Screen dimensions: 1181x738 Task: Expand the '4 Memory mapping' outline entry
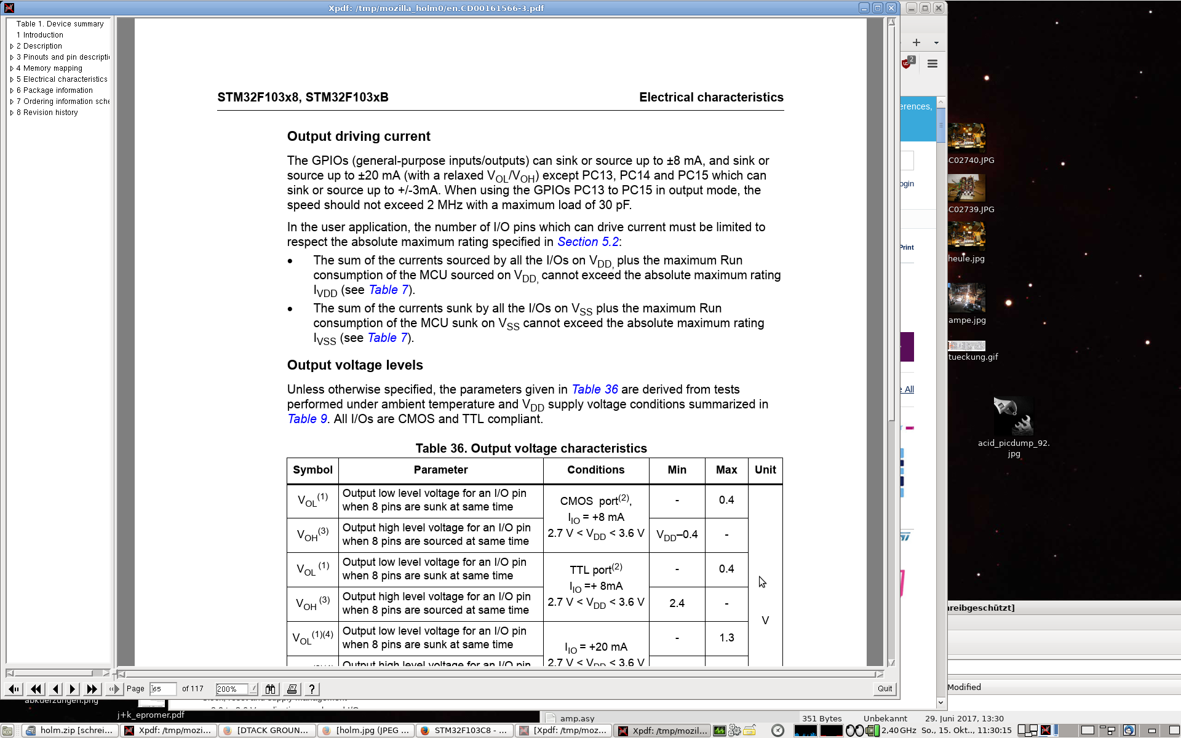pyautogui.click(x=12, y=68)
